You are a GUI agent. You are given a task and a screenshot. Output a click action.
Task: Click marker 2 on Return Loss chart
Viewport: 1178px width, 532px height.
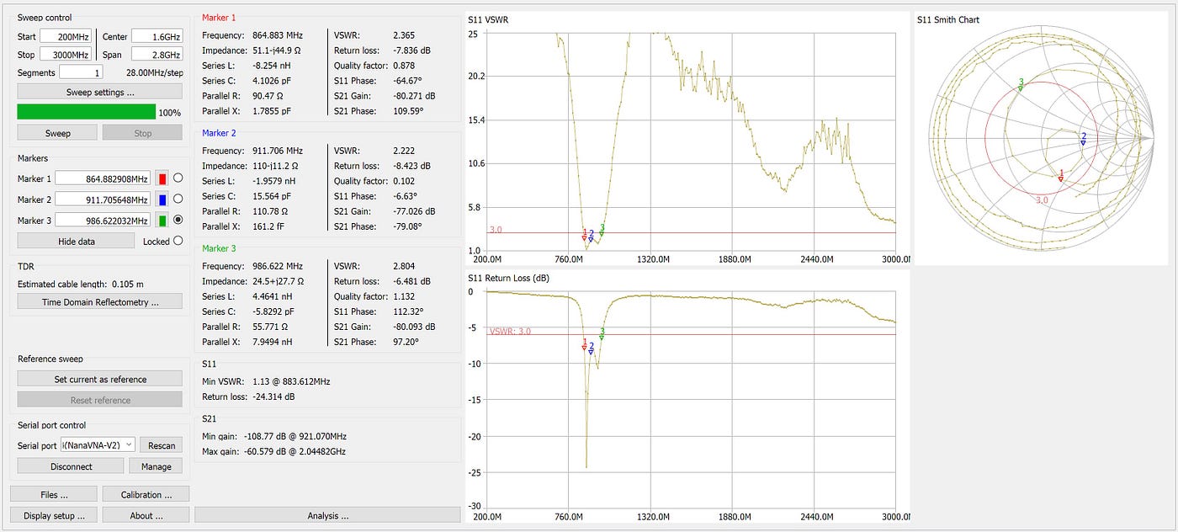591,348
